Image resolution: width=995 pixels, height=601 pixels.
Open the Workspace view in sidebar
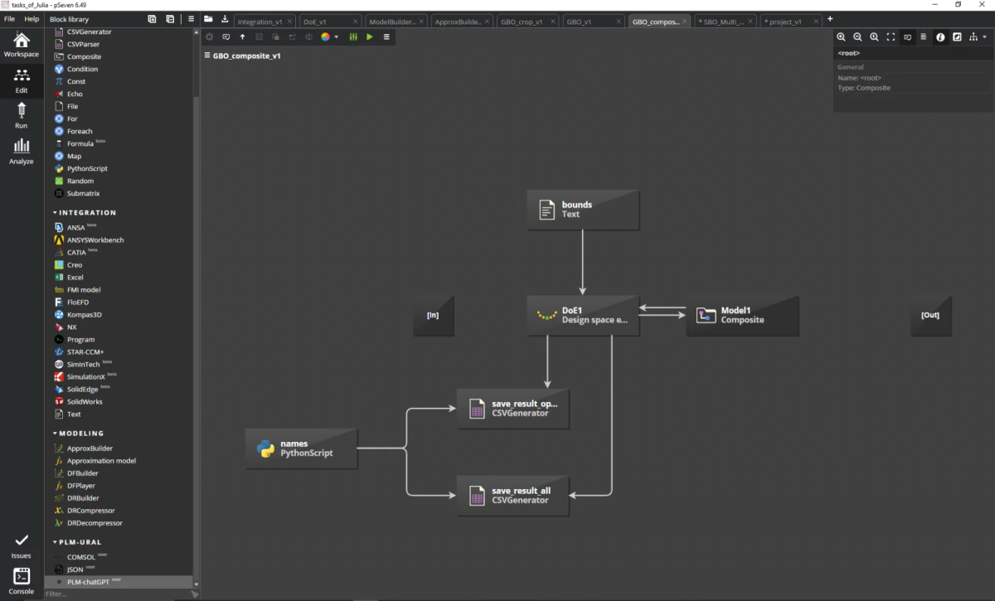[22, 45]
